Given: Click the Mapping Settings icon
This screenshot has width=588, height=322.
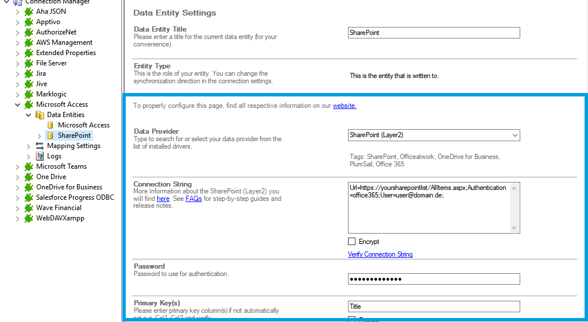Looking at the screenshot, I should click(x=40, y=146).
